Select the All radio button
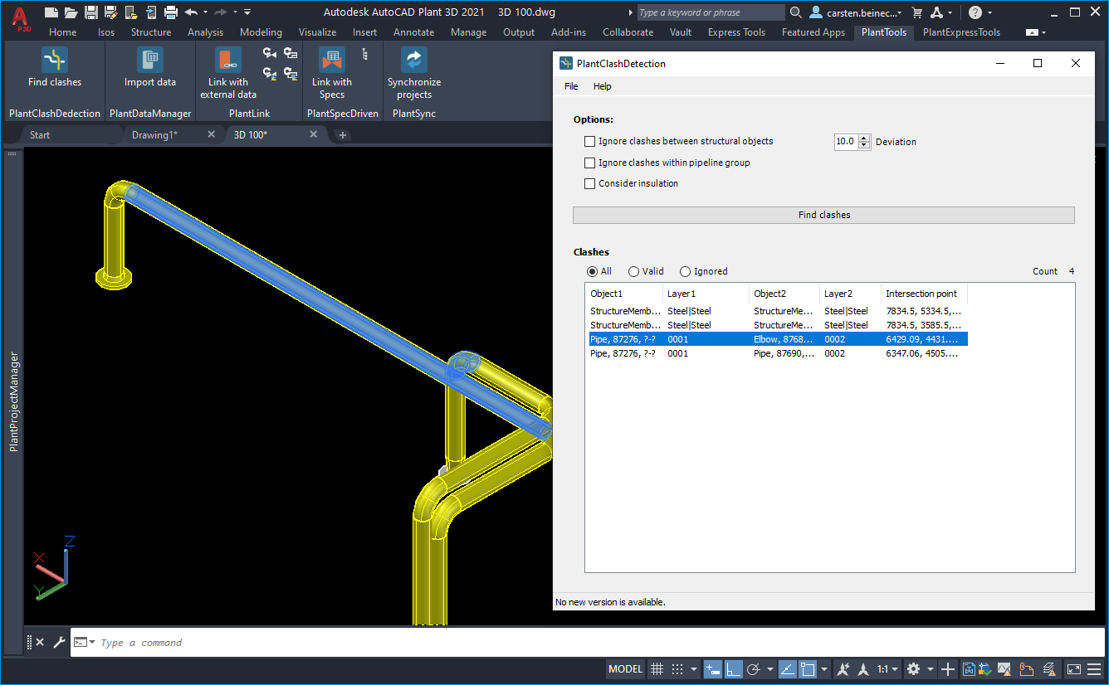1109x685 pixels. coord(592,271)
